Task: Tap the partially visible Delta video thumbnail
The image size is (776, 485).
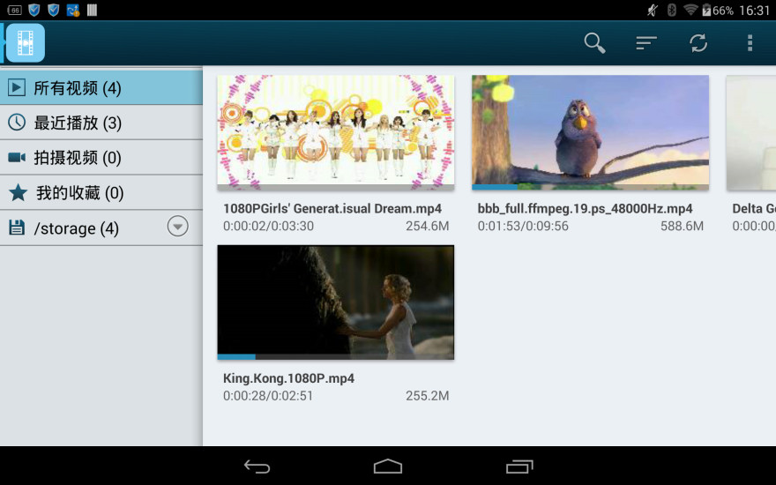Action: coord(751,132)
